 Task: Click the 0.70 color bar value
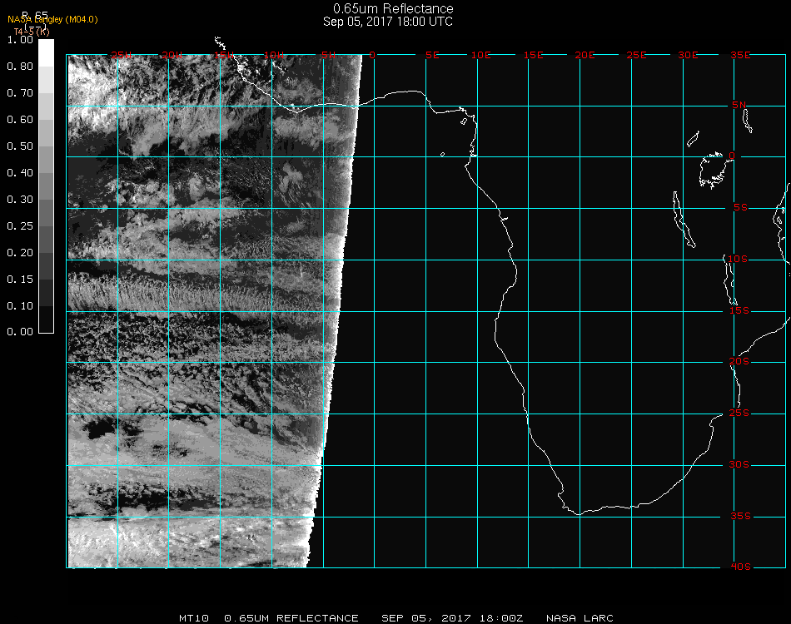point(20,92)
